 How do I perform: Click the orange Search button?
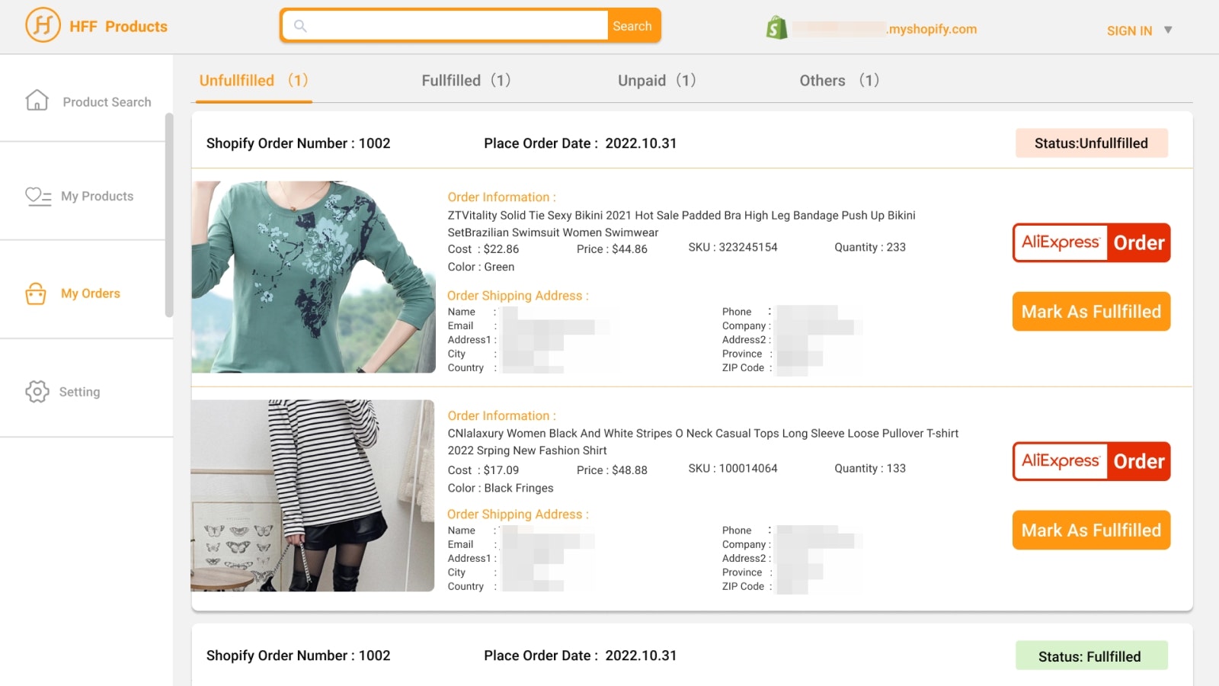pos(632,25)
